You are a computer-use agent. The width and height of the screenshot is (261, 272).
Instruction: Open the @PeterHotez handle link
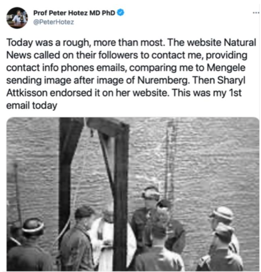[54, 22]
